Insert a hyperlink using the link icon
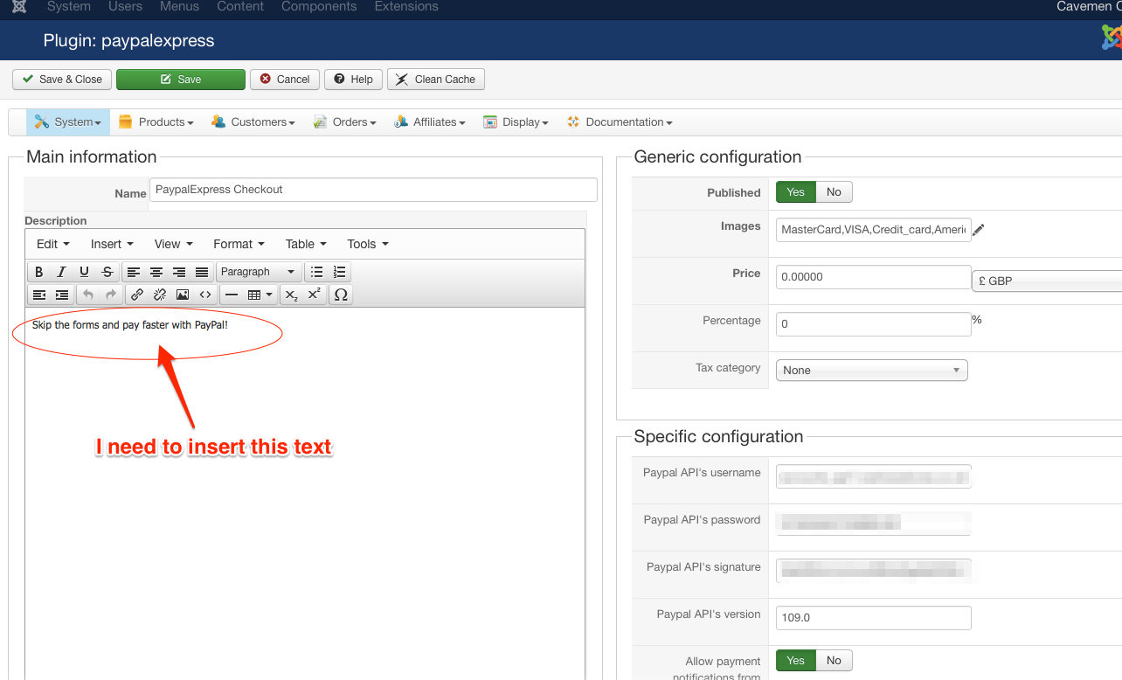This screenshot has width=1122, height=680. (x=137, y=295)
